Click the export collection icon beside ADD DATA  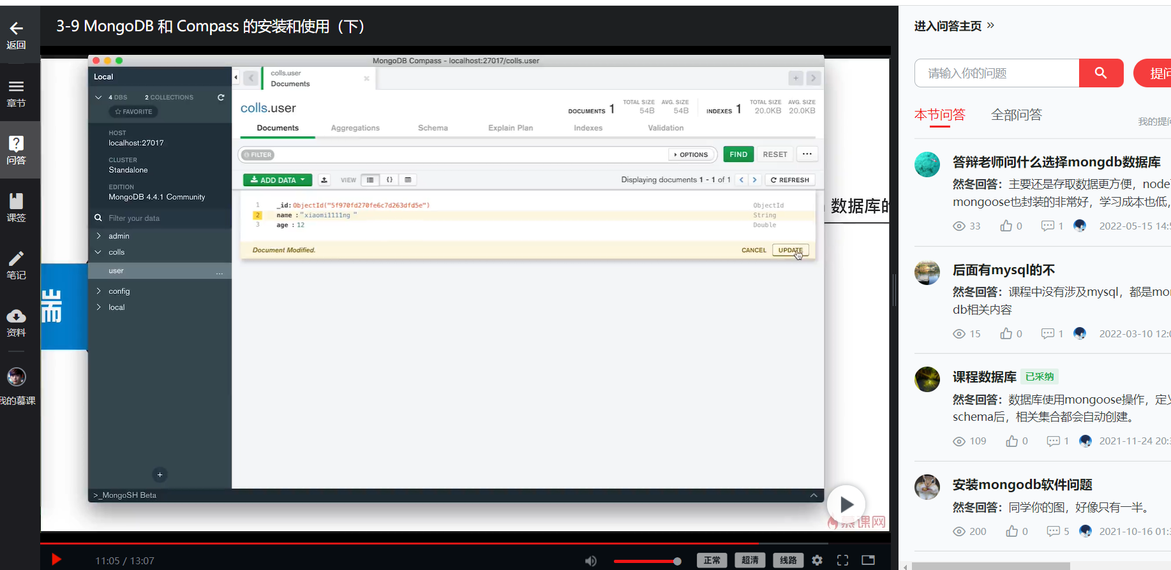point(324,180)
